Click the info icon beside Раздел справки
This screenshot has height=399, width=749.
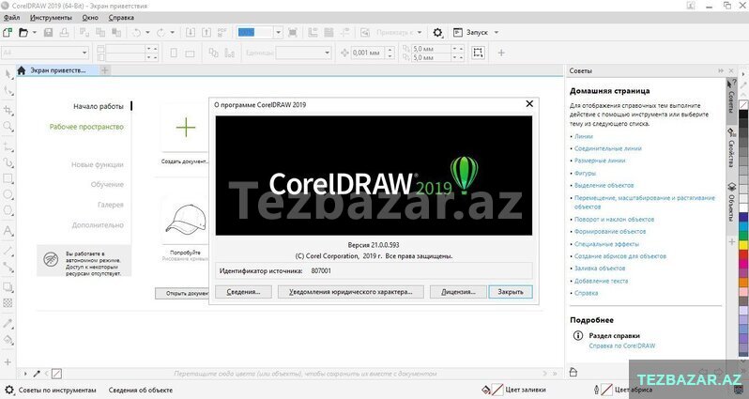[577, 335]
